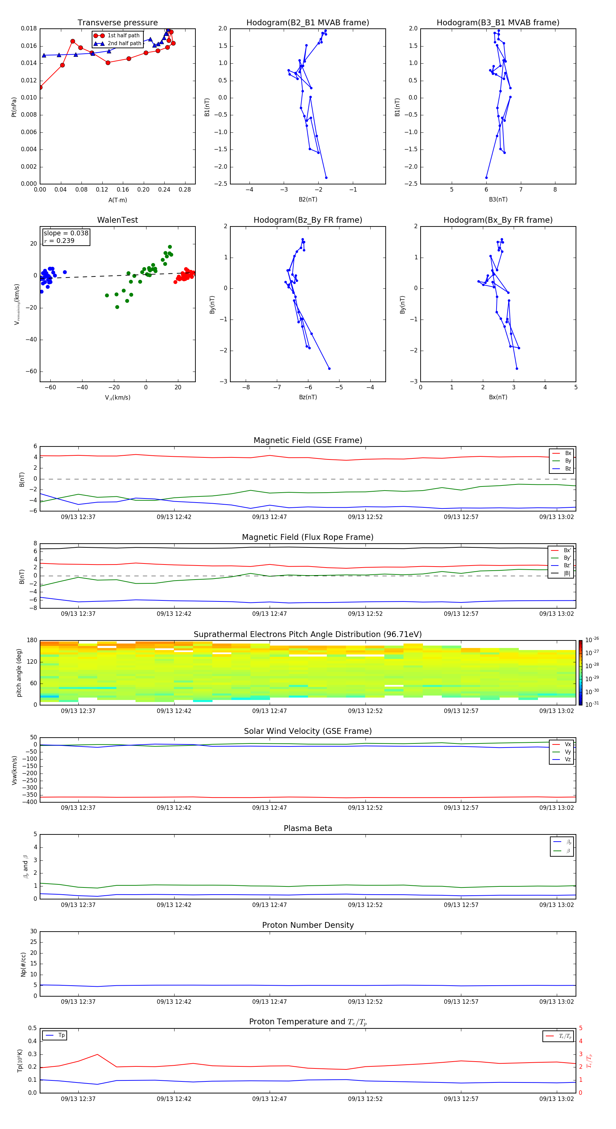Click the "A(T·m)" x-axis label

pyautogui.click(x=117, y=200)
